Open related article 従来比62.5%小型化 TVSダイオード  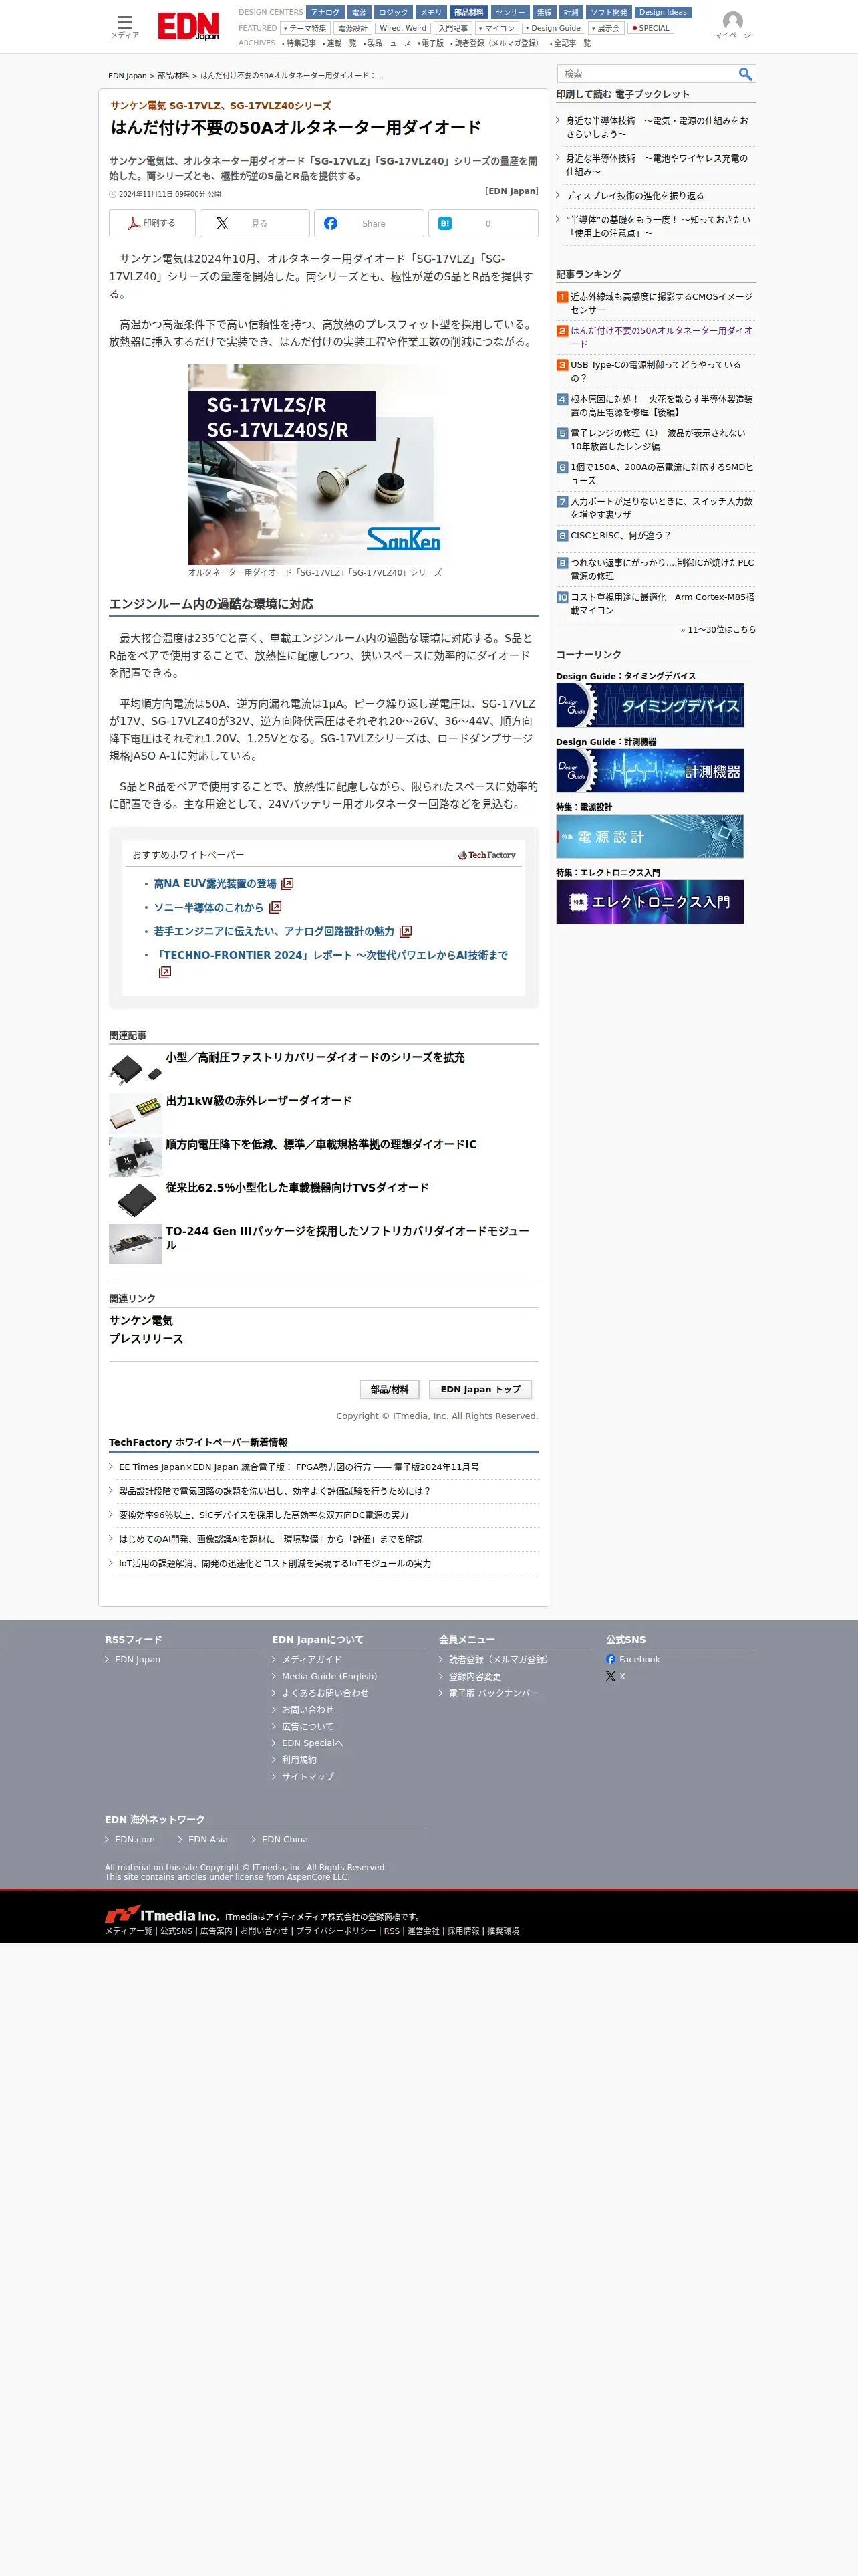pyautogui.click(x=297, y=1187)
